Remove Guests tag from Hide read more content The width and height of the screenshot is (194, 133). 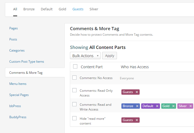pyautogui.click(x=137, y=120)
